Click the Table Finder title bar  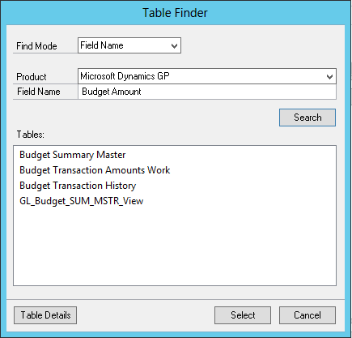(176, 13)
